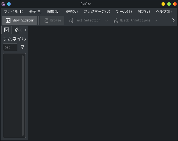Open the ツール(T) menu
Screen dimensions: 178x141
(x=124, y=11)
